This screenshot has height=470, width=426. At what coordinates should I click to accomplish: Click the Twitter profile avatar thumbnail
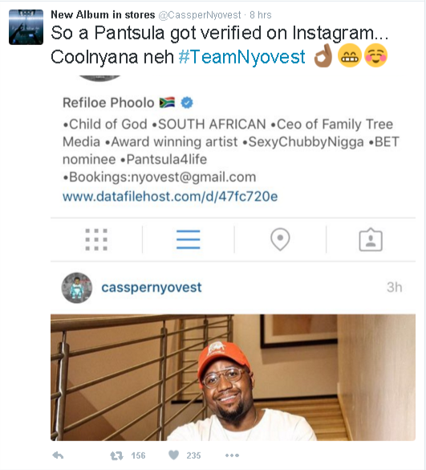tap(26, 27)
